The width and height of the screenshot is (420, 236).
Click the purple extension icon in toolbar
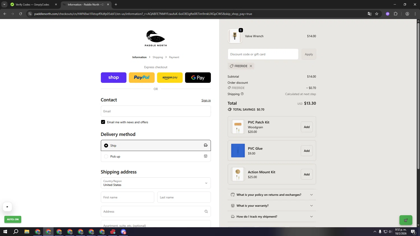388,14
